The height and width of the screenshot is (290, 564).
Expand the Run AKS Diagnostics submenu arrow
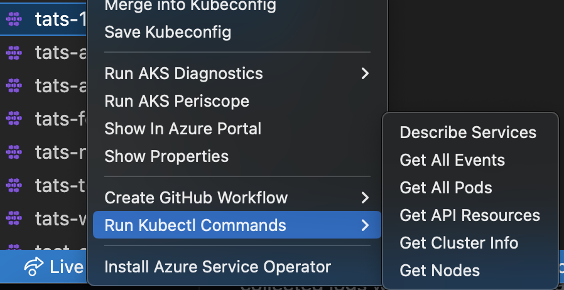[x=365, y=73]
